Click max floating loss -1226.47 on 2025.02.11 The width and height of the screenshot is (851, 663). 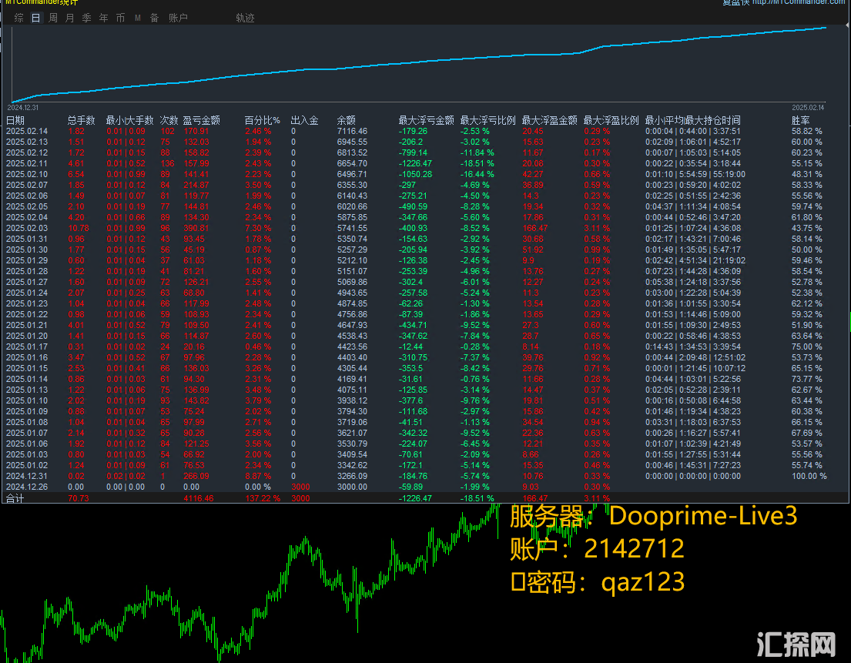point(415,163)
